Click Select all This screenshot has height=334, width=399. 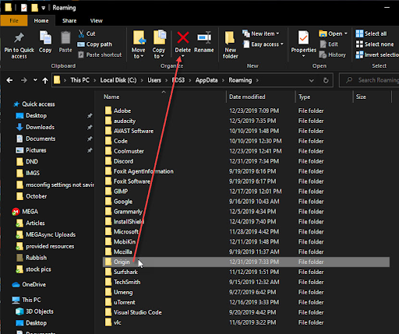[371, 33]
